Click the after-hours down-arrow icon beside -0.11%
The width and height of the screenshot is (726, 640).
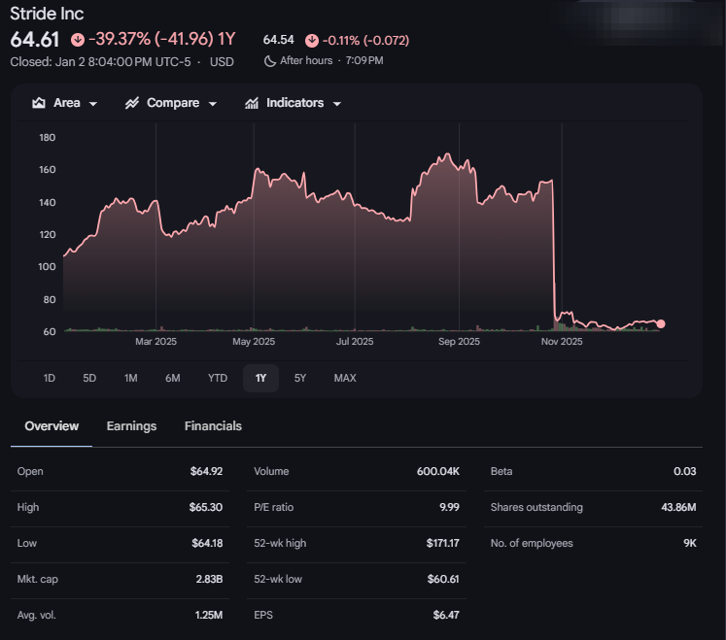coord(312,41)
